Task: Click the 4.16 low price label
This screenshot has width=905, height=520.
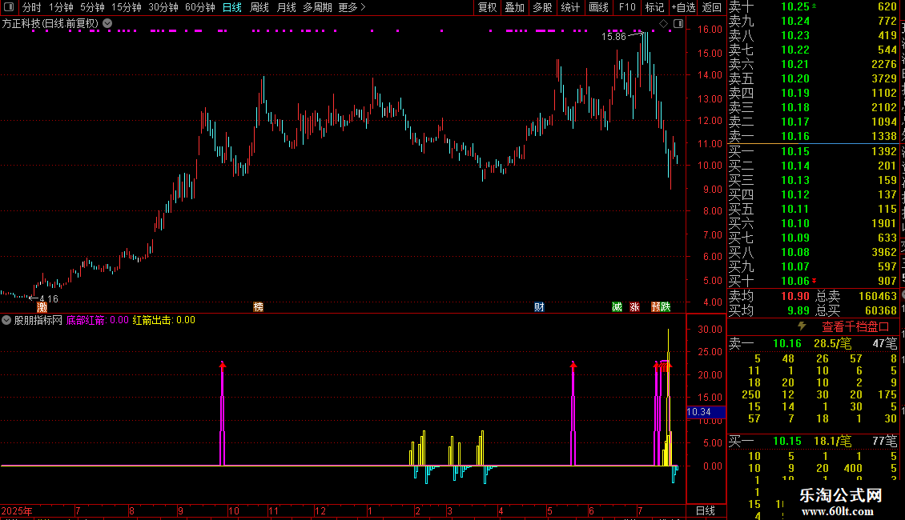Action: [x=49, y=298]
